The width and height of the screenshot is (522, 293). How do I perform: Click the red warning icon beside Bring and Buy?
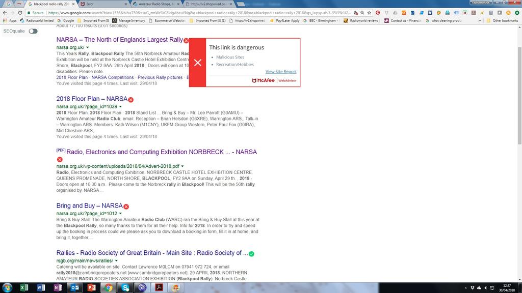point(126,207)
